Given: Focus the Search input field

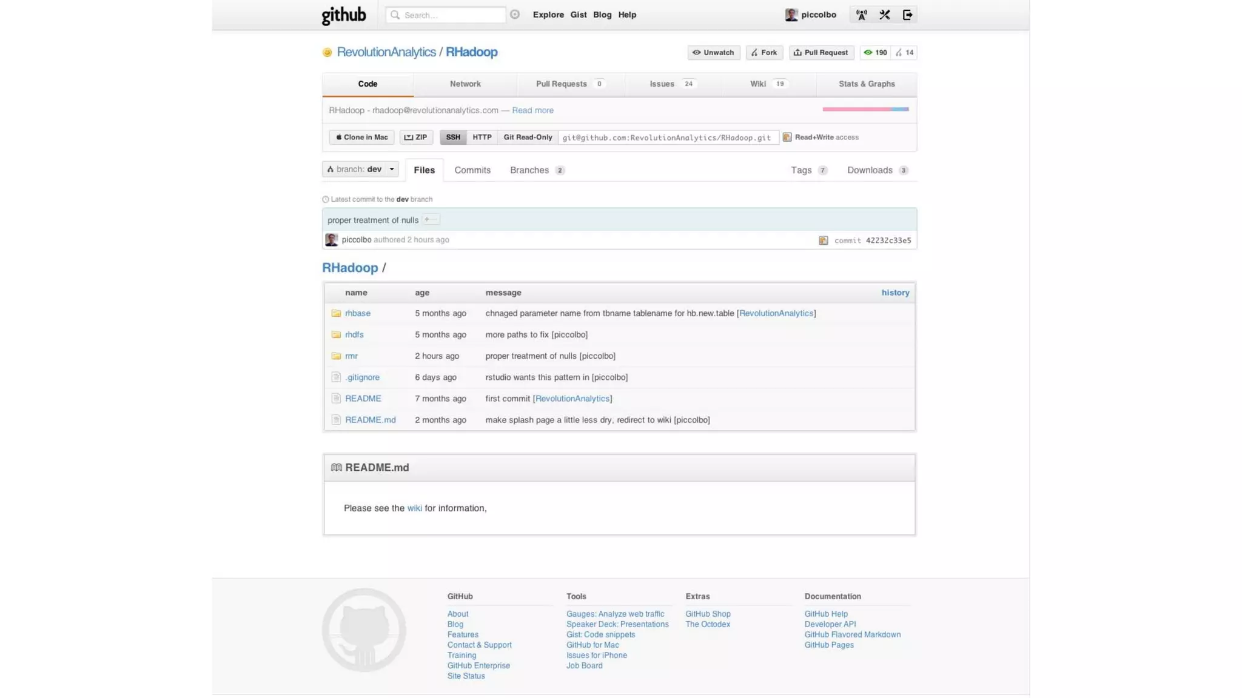Looking at the screenshot, I should coord(446,15).
